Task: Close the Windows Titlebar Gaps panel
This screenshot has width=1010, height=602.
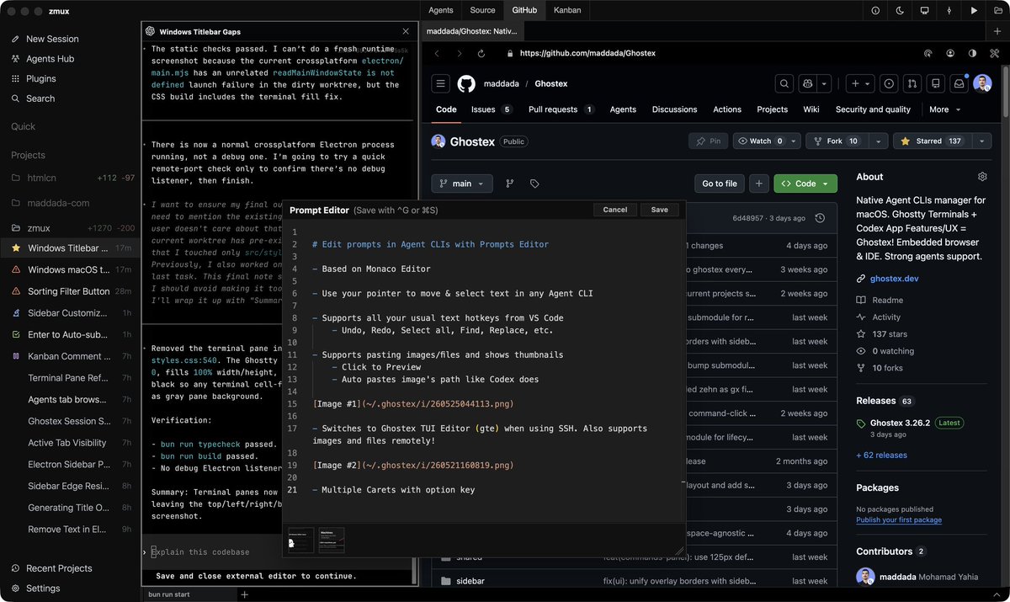Action: click(x=406, y=31)
